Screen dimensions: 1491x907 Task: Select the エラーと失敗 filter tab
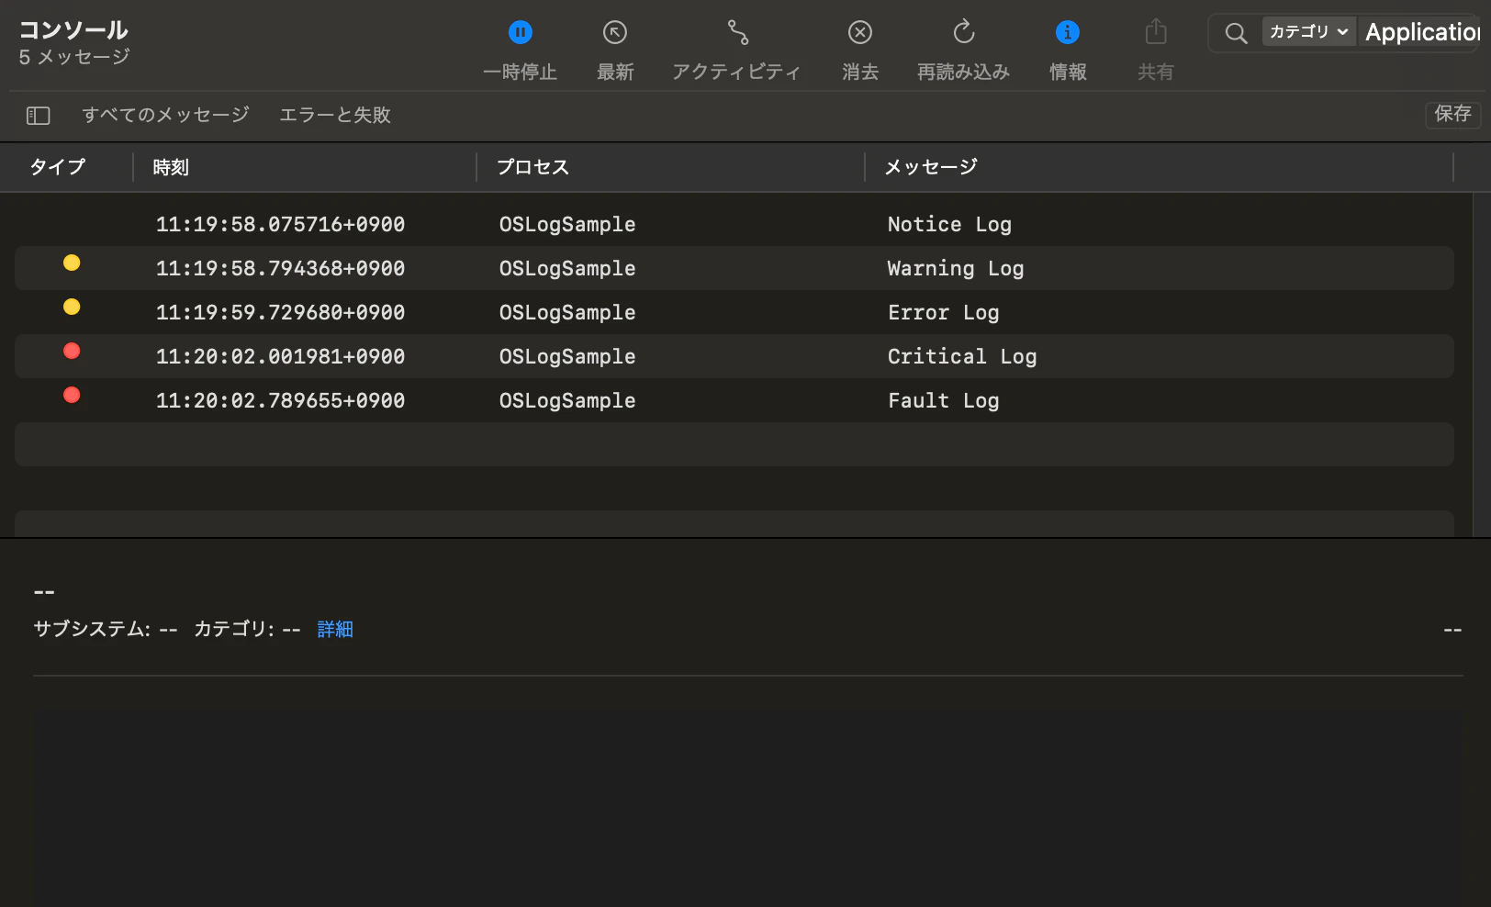click(x=335, y=115)
